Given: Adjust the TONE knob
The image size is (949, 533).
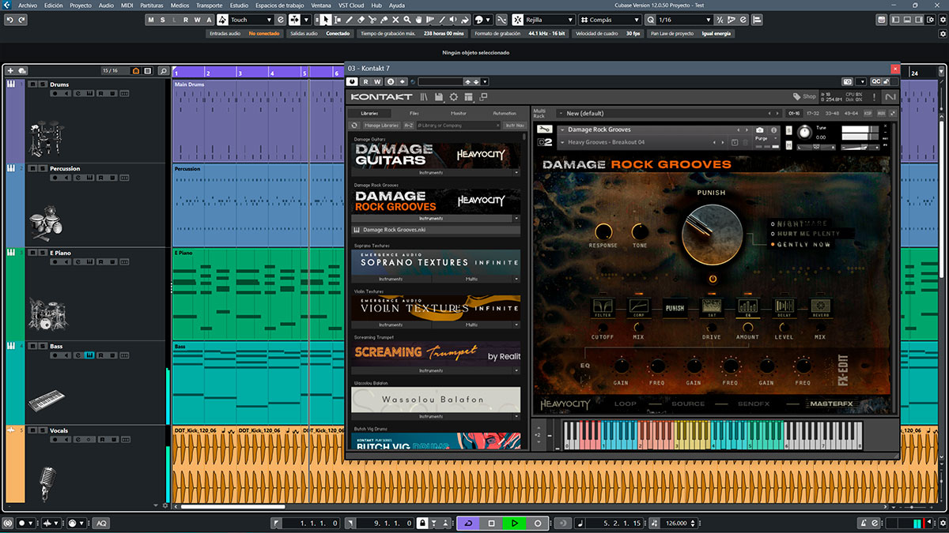Looking at the screenshot, I should pos(640,231).
